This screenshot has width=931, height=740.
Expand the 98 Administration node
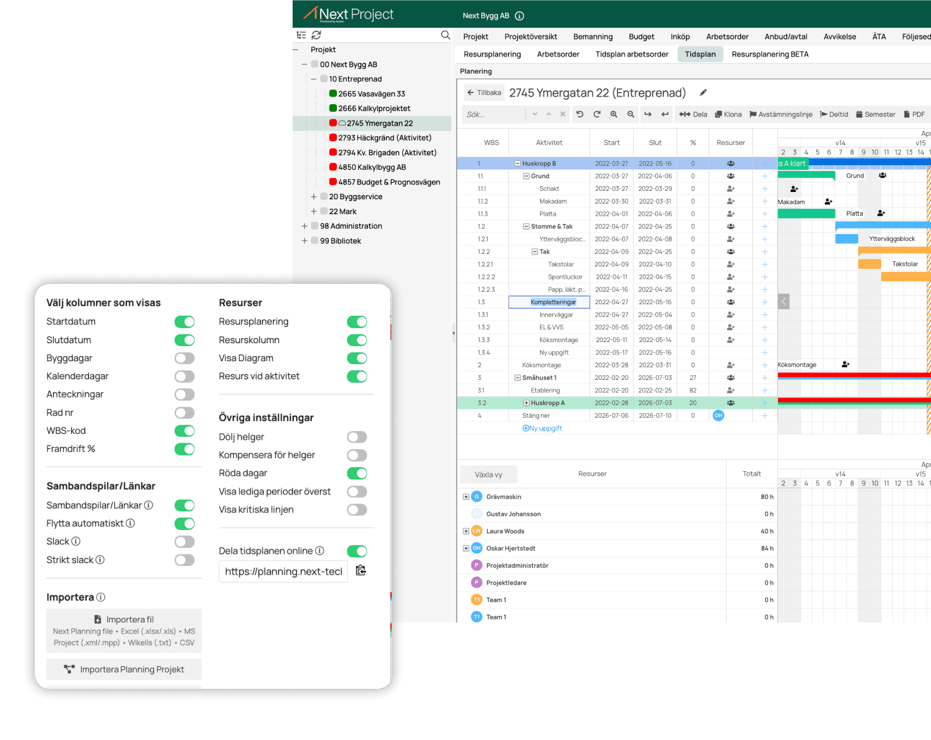304,226
